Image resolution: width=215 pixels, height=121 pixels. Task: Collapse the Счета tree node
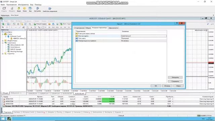click(x=3, y=34)
